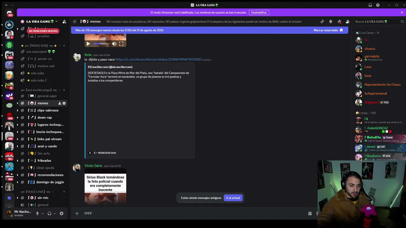The height and width of the screenshot is (228, 406).
Task: Add channel to VOICE CHAT category
Action: coord(64,192)
